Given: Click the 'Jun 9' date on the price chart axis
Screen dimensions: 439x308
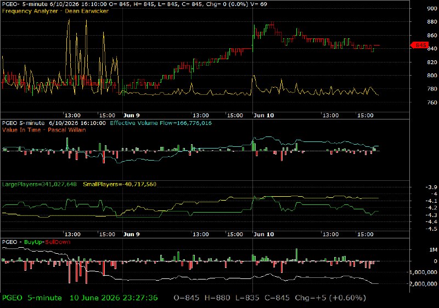Looking at the screenshot, I should click(131, 115).
